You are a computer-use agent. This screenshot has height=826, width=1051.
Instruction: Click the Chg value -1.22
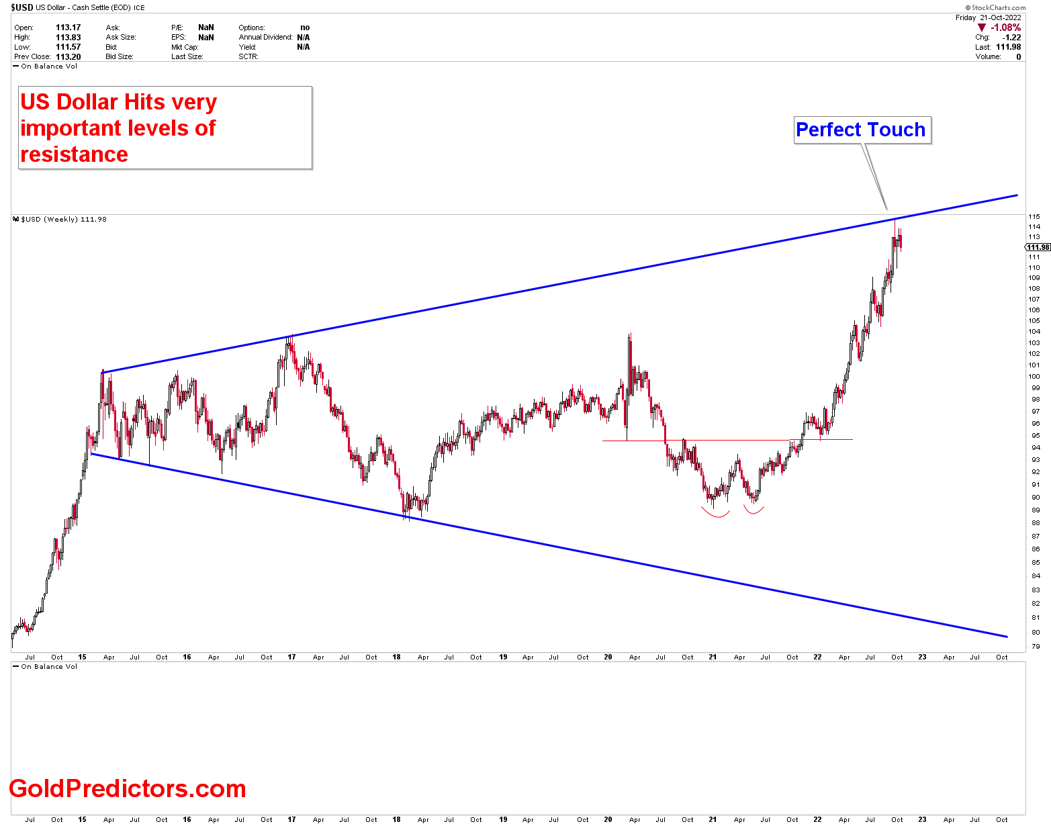1012,37
